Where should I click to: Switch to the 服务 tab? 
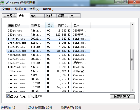pos(37,16)
